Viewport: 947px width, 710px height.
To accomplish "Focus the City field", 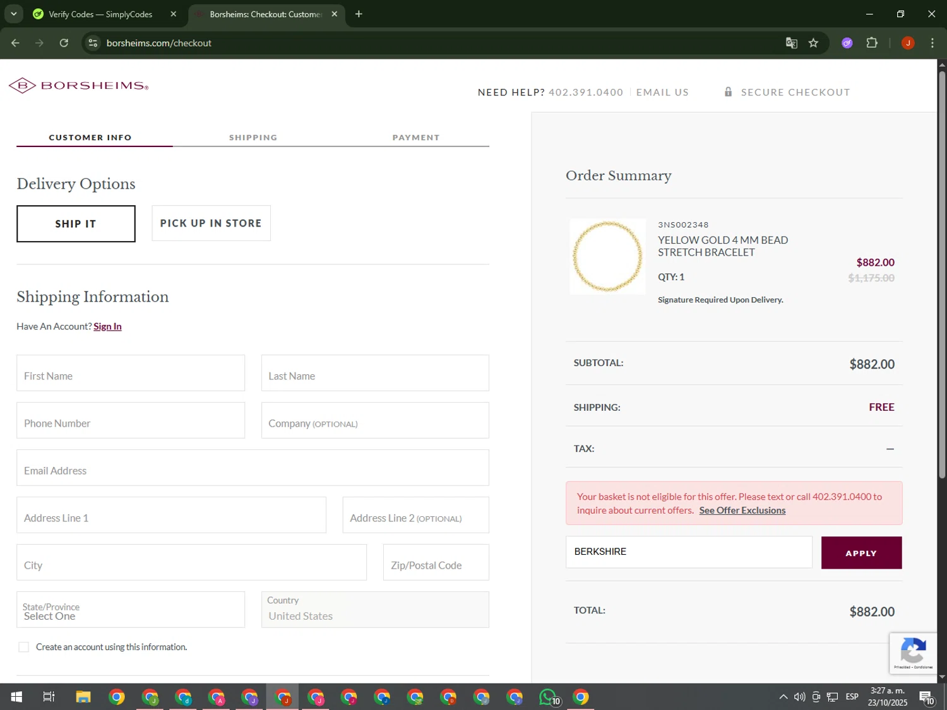I will 191,562.
